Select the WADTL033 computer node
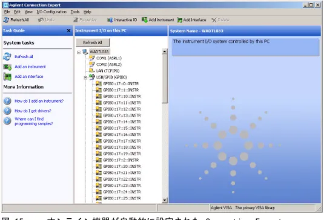Viewport: 324px width, 220px height. tap(99, 51)
